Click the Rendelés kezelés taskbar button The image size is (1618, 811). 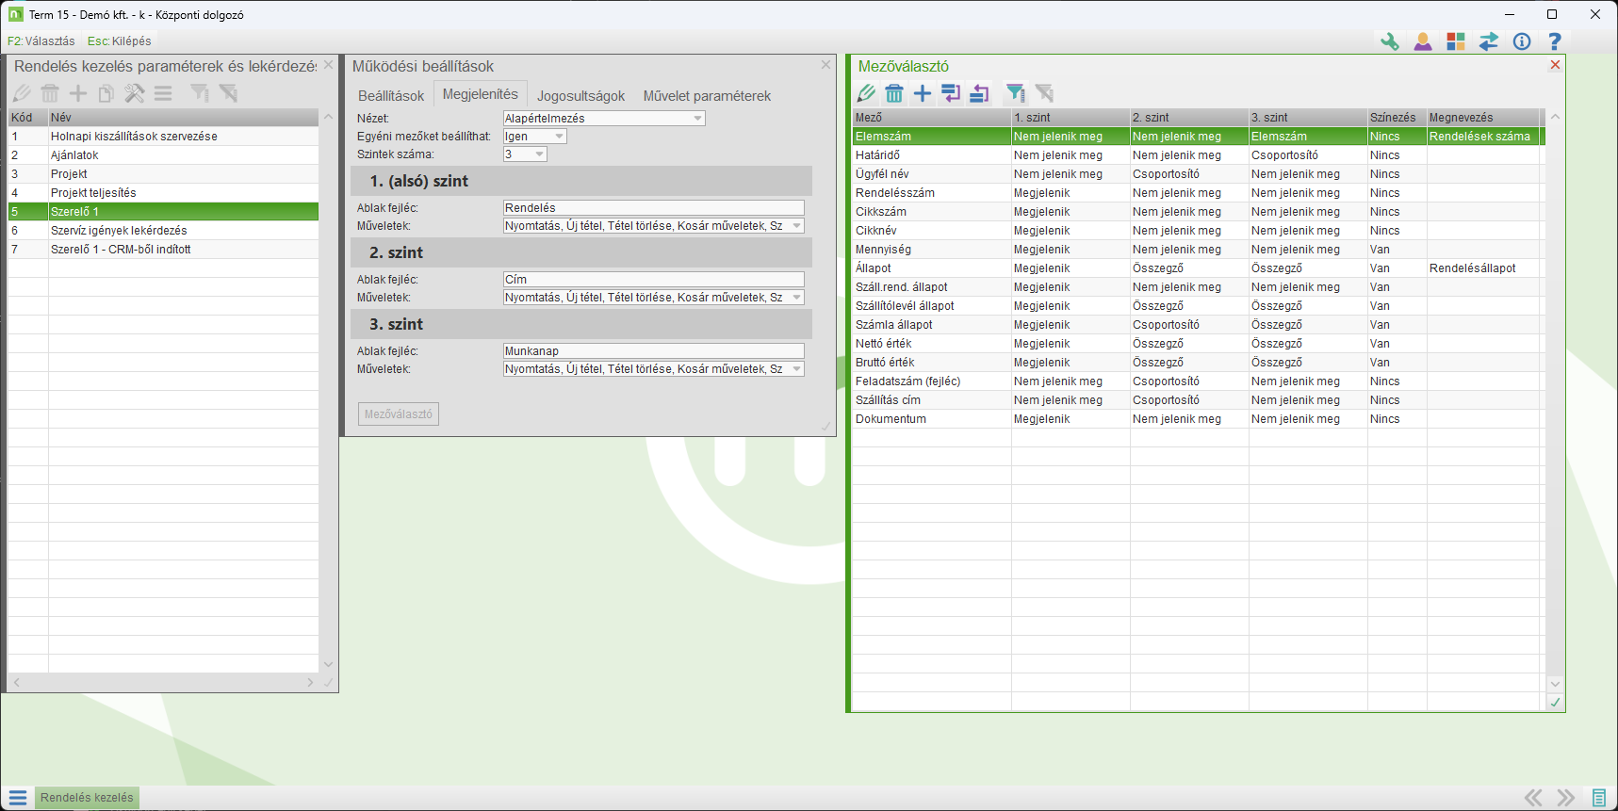[87, 798]
